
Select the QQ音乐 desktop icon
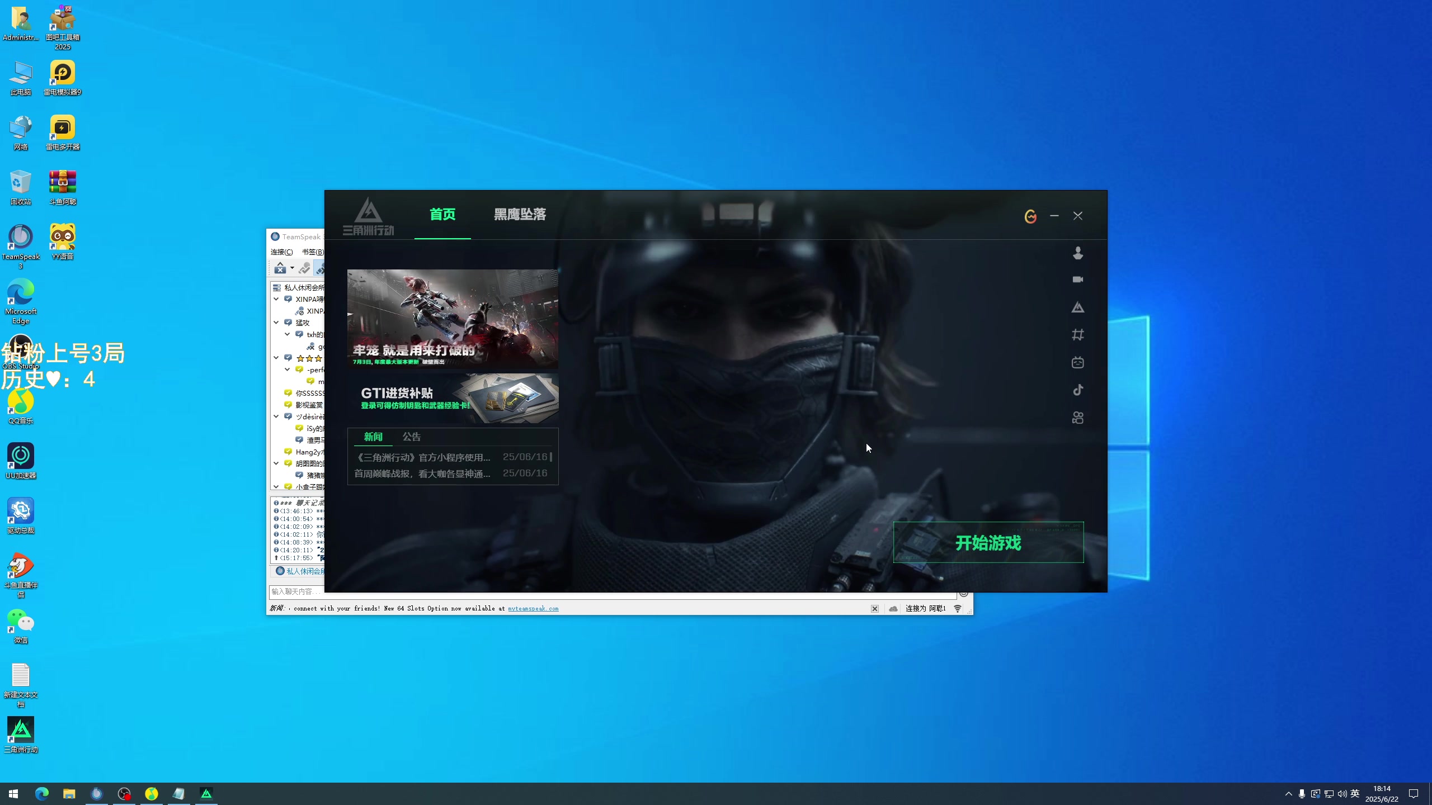coord(21,407)
